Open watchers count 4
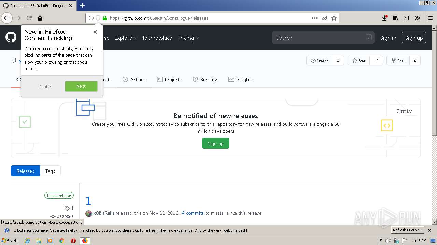This screenshot has height=245, width=437. [x=338, y=61]
